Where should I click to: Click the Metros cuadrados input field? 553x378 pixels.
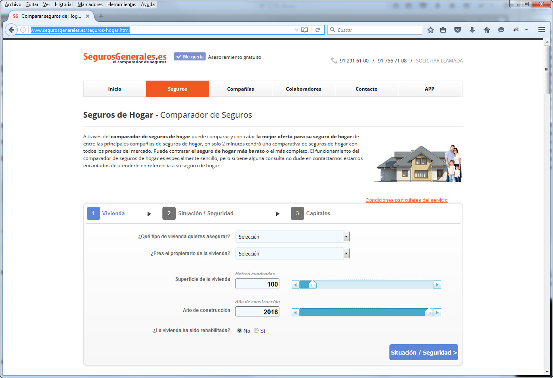tap(257, 284)
